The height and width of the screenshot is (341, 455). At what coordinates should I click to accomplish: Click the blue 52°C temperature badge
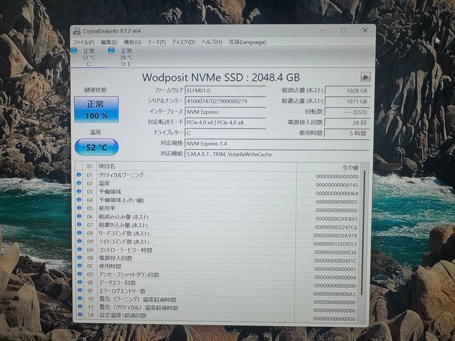tap(96, 147)
